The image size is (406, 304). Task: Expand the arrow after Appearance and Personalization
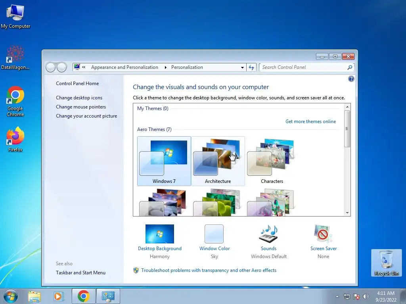point(165,67)
